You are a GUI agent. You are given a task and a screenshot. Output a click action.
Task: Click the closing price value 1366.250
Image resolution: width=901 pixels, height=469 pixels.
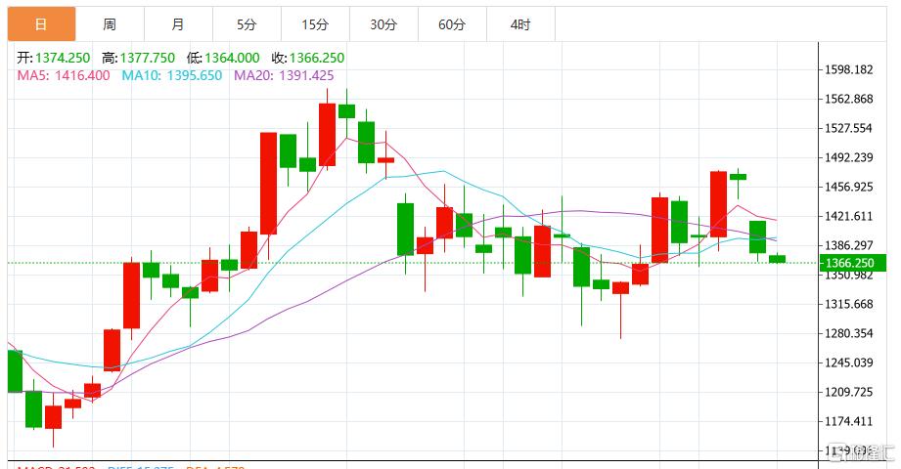tap(317, 58)
